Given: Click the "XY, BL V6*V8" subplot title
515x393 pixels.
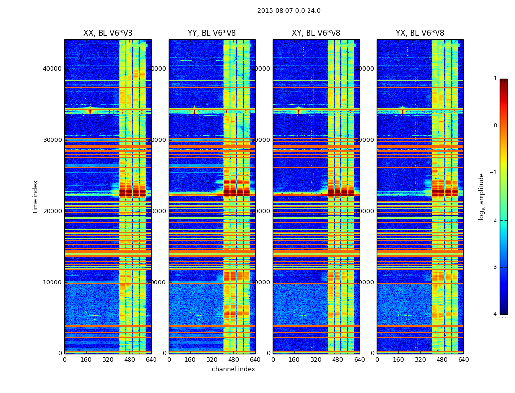Looking at the screenshot, I should tap(316, 33).
